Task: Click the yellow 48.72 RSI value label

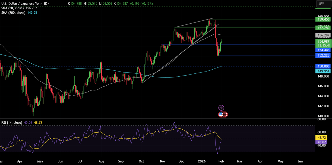Action: (321, 138)
